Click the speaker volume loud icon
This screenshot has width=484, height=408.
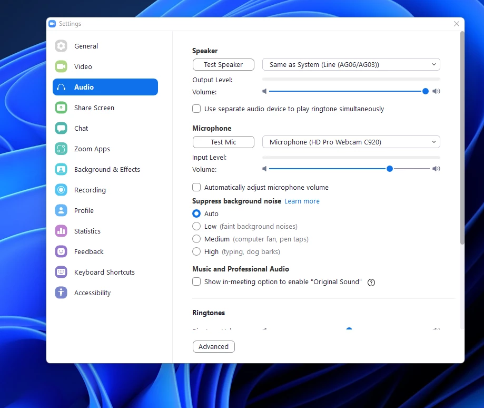click(x=436, y=91)
